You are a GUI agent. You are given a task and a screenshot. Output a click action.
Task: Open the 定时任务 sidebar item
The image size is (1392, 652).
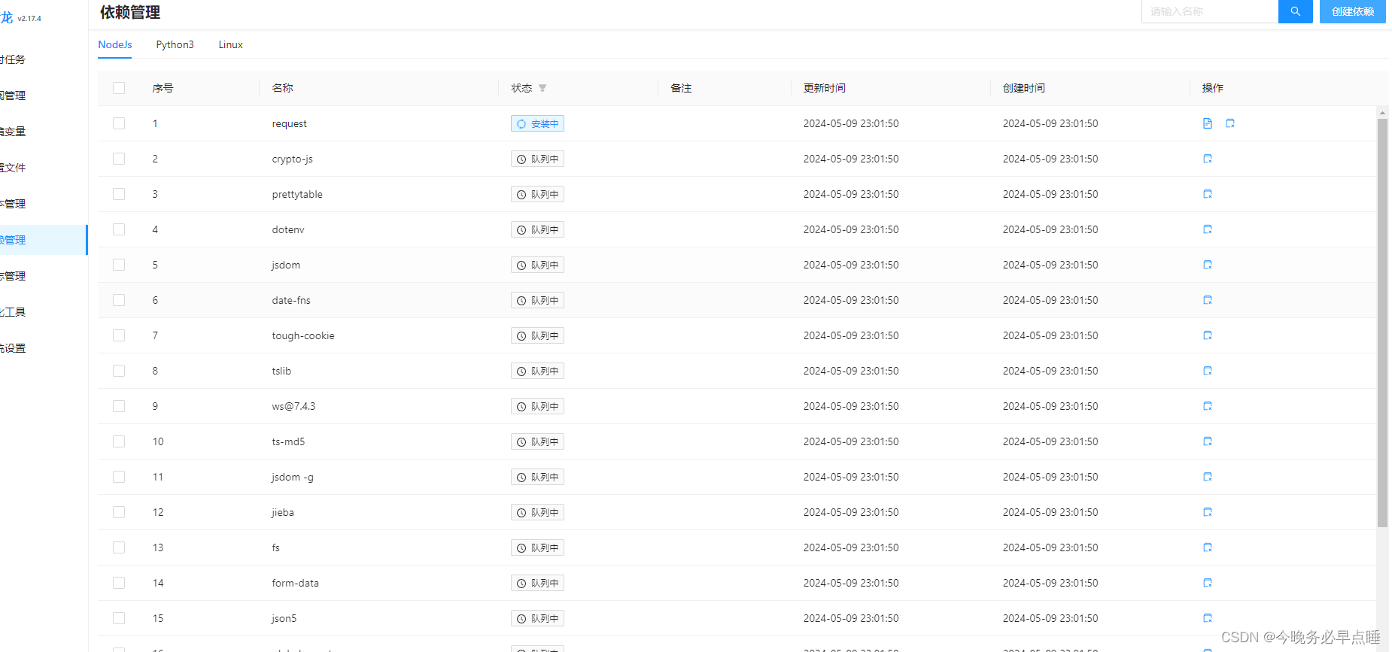point(44,59)
